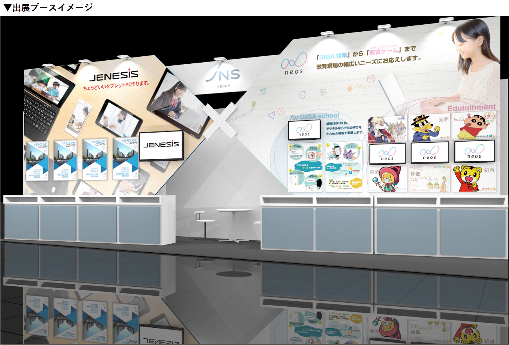The image size is (509, 345).
Task: Click the Crayon Shin-chan character panel
Action: point(474,127)
